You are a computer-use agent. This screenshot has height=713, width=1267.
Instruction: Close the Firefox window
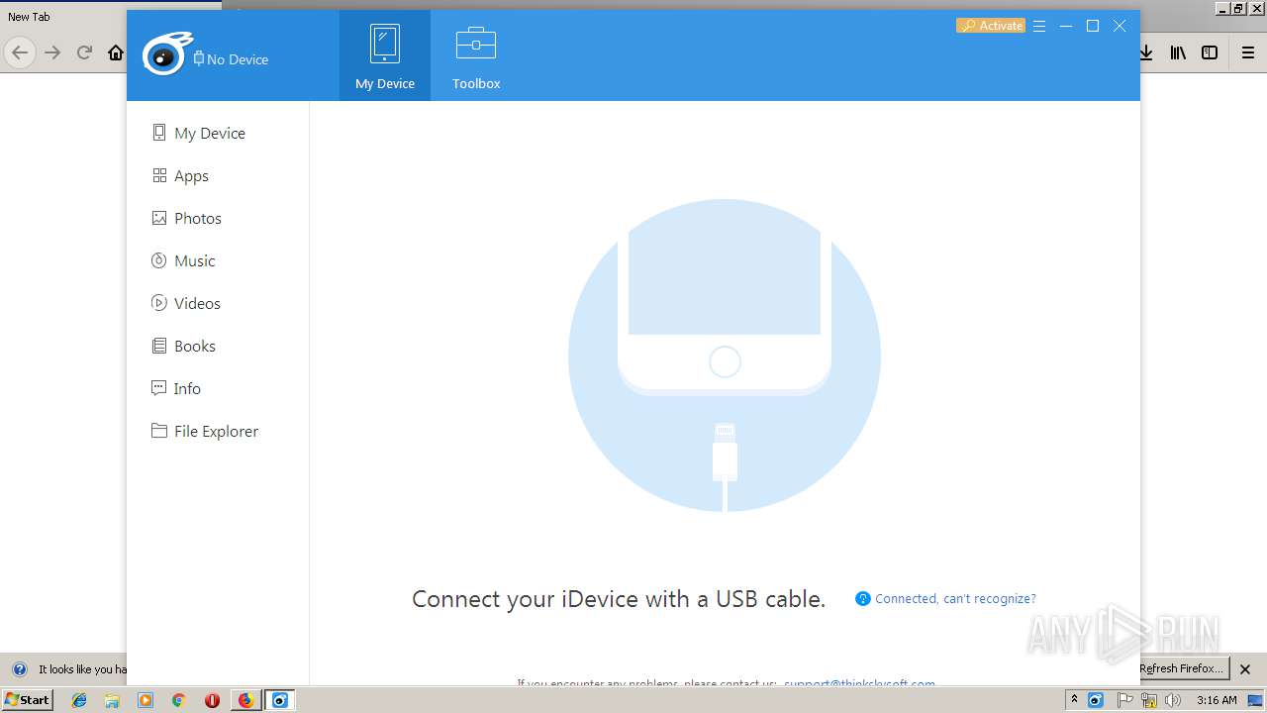(x=1257, y=8)
